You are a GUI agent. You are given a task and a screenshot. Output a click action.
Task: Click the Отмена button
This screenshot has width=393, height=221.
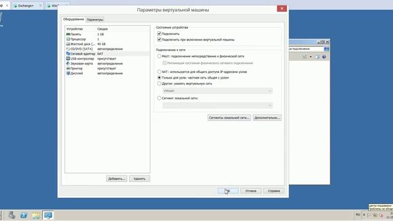coord(251,191)
